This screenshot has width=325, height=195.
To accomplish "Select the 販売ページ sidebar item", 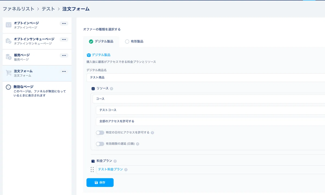I will (x=37, y=57).
